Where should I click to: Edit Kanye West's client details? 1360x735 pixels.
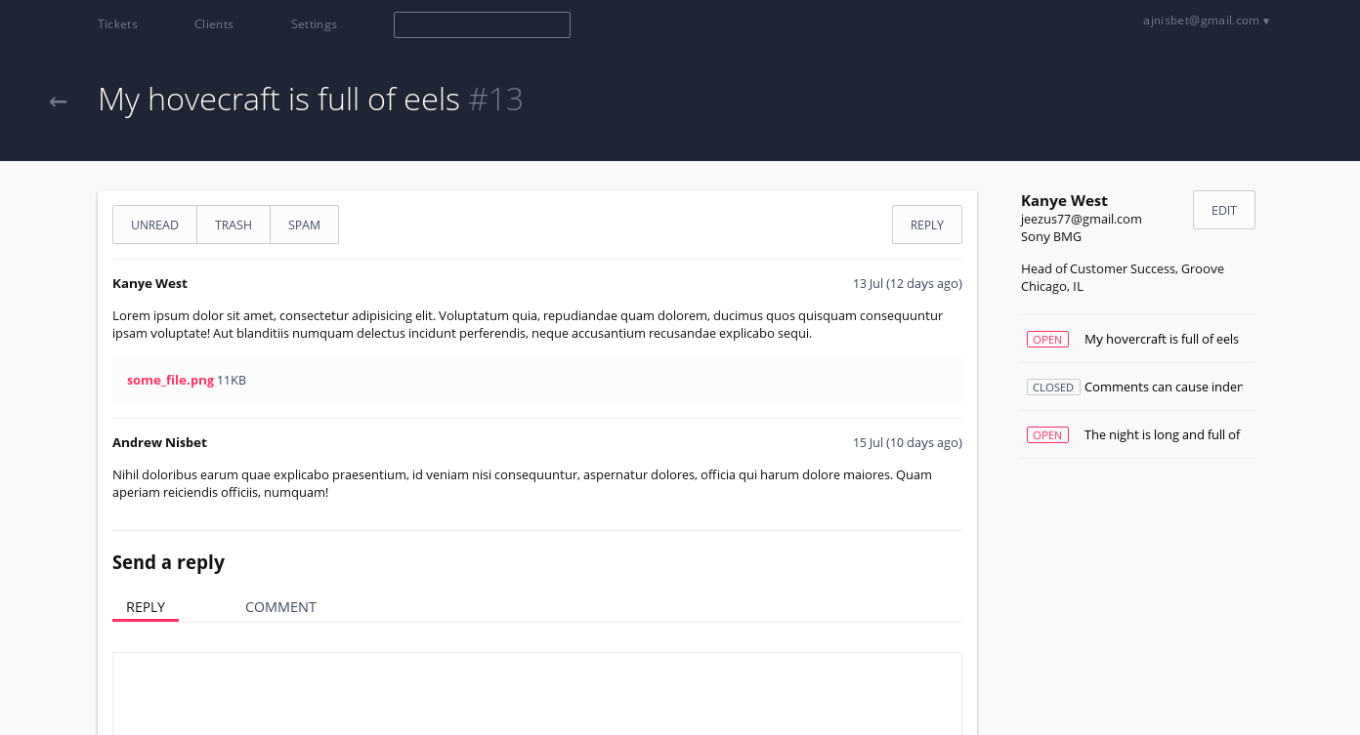[1224, 210]
